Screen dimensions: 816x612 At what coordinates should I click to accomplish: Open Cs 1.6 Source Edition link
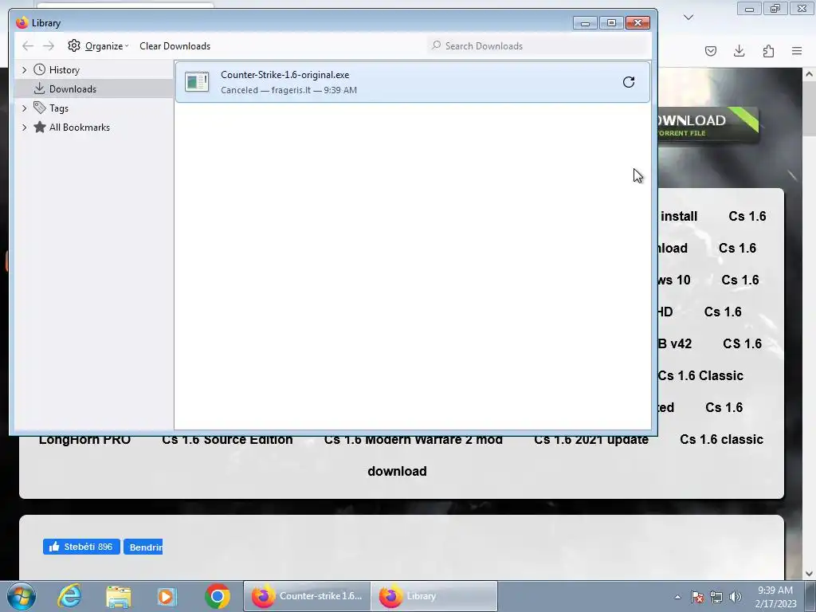pyautogui.click(x=227, y=440)
